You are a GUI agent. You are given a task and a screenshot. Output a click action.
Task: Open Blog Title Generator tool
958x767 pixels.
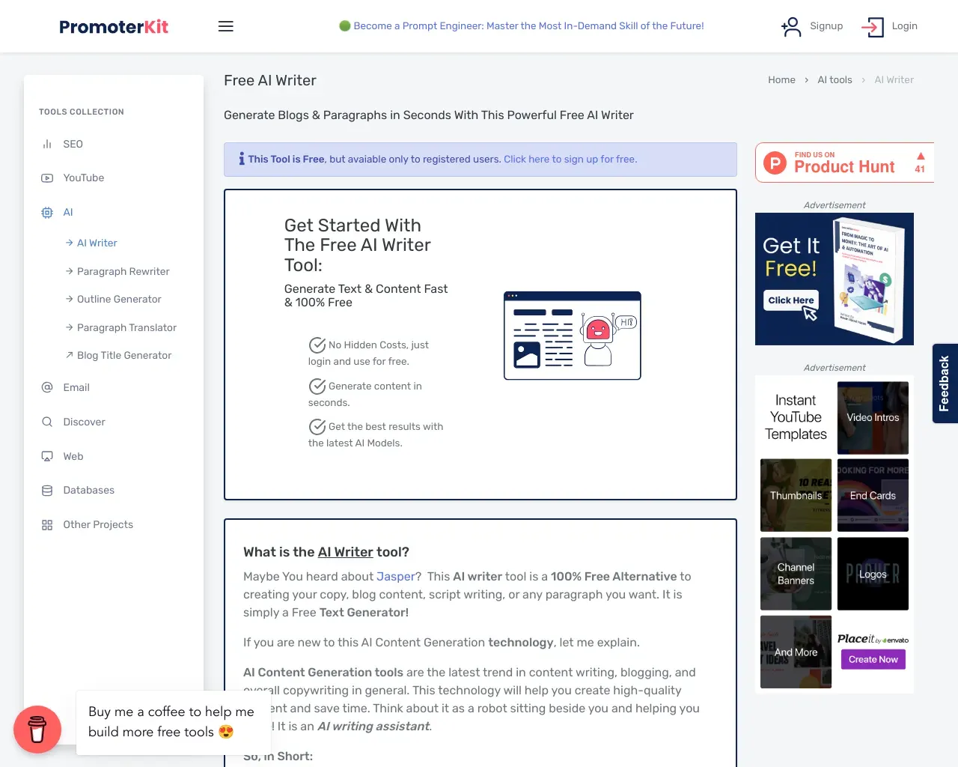124,356
